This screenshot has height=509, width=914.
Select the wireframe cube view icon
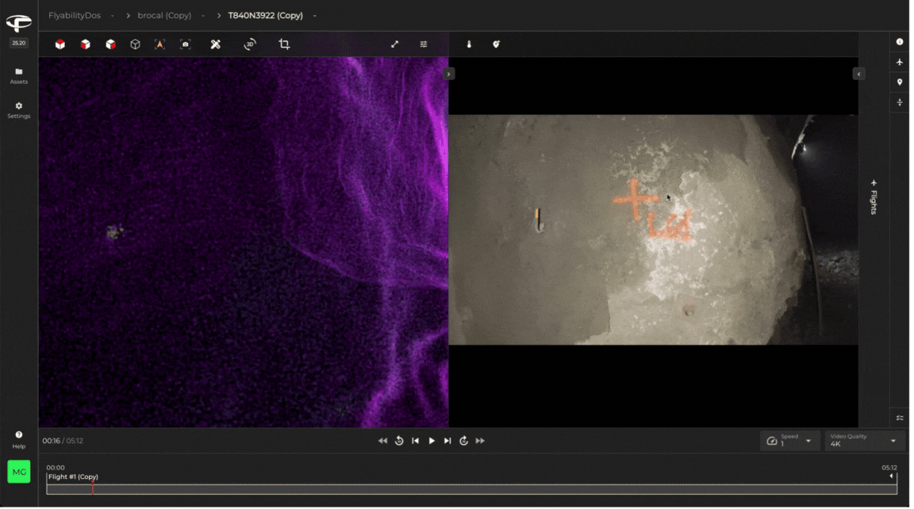[136, 44]
